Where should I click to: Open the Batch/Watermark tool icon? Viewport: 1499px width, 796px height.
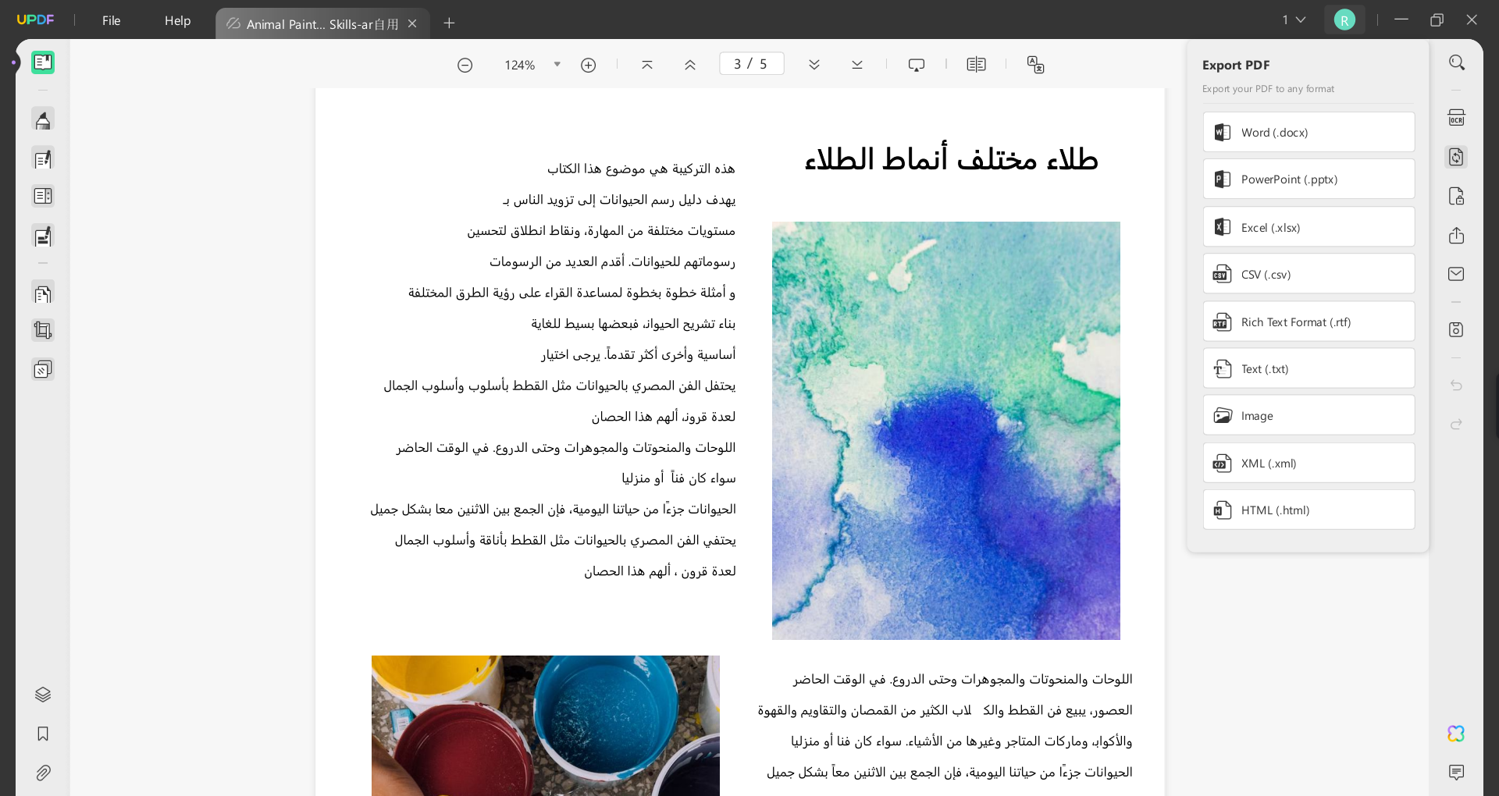click(x=43, y=369)
